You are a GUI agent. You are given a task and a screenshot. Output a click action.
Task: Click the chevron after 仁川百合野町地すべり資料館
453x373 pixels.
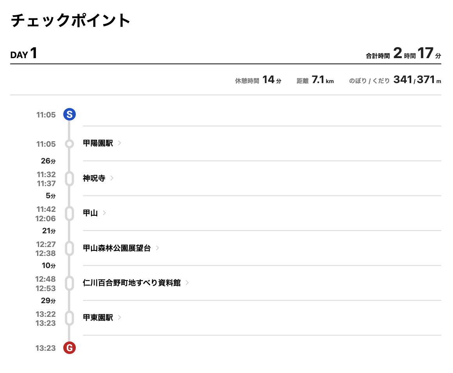click(x=187, y=283)
